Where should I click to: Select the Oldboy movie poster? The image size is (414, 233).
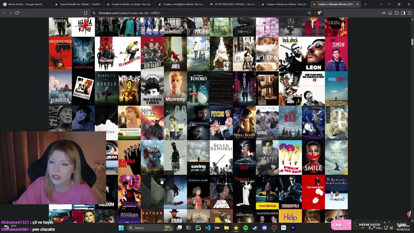click(244, 88)
